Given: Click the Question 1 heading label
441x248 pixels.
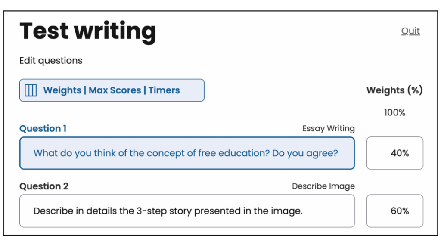Looking at the screenshot, I should coord(43,128).
